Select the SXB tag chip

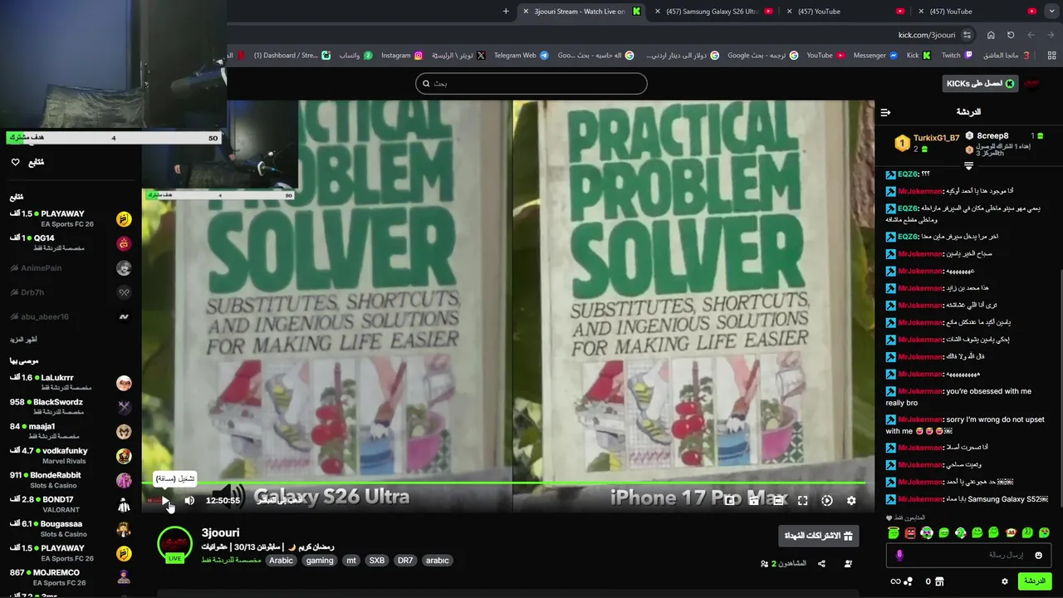coord(376,561)
